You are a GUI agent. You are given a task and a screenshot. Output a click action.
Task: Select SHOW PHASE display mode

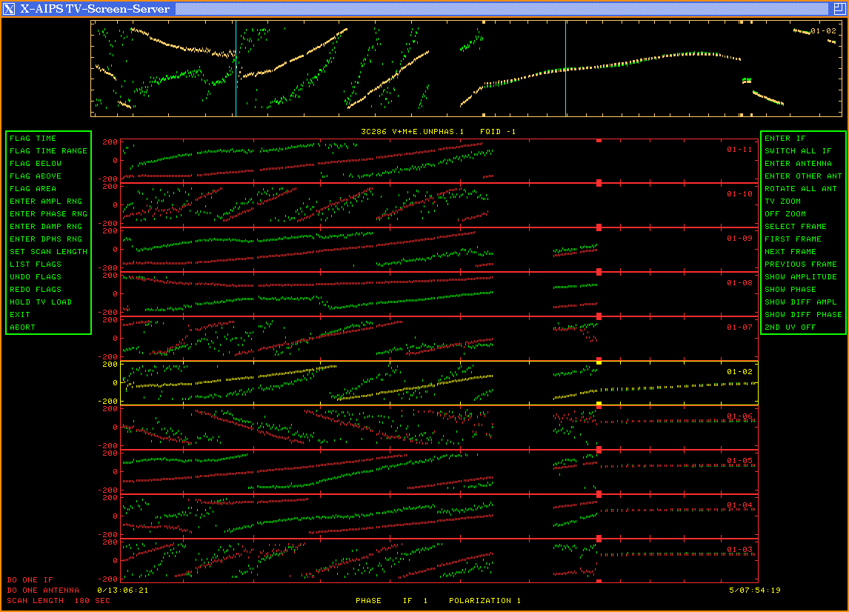(790, 289)
